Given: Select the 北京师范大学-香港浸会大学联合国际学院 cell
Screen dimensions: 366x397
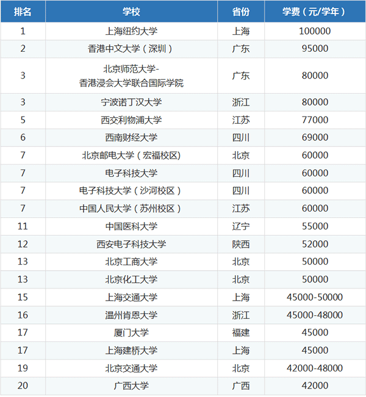Looking at the screenshot, I should pos(131,76).
